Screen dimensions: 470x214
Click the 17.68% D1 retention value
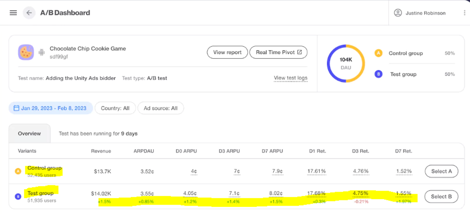317,194
